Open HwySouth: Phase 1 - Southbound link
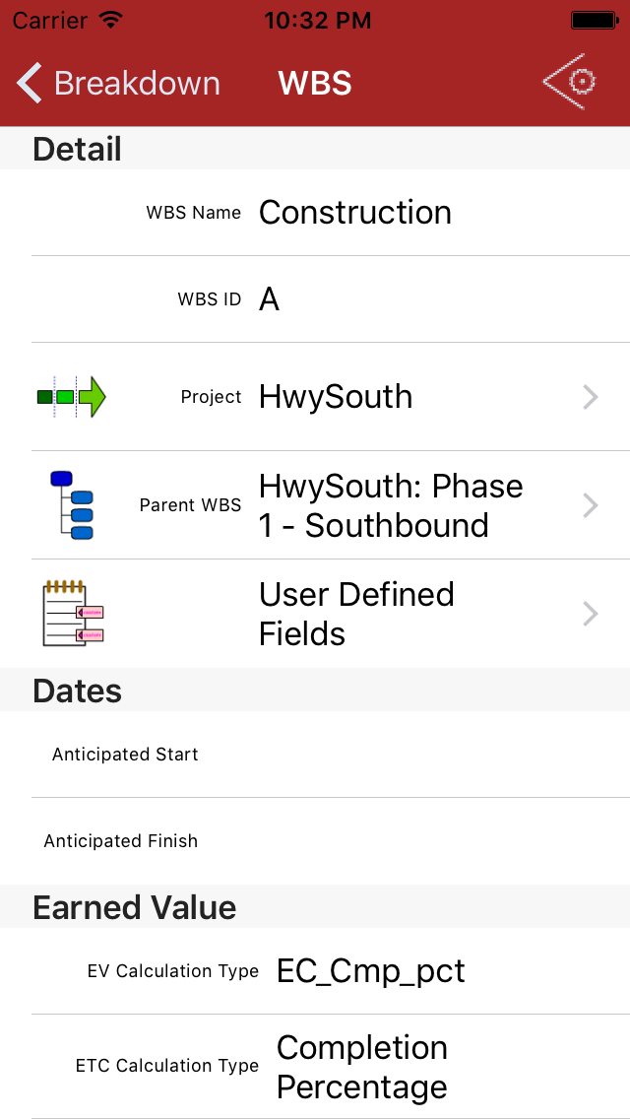The height and width of the screenshot is (1119, 630). 391,505
